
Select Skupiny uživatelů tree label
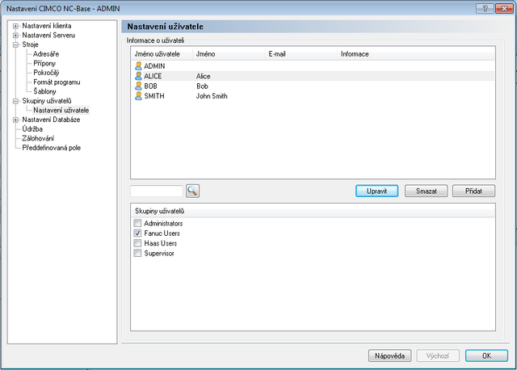click(47, 101)
